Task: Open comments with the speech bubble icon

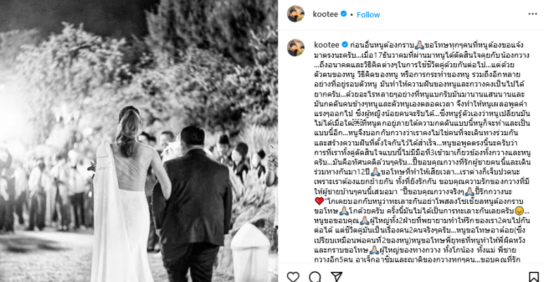Action: (315, 277)
